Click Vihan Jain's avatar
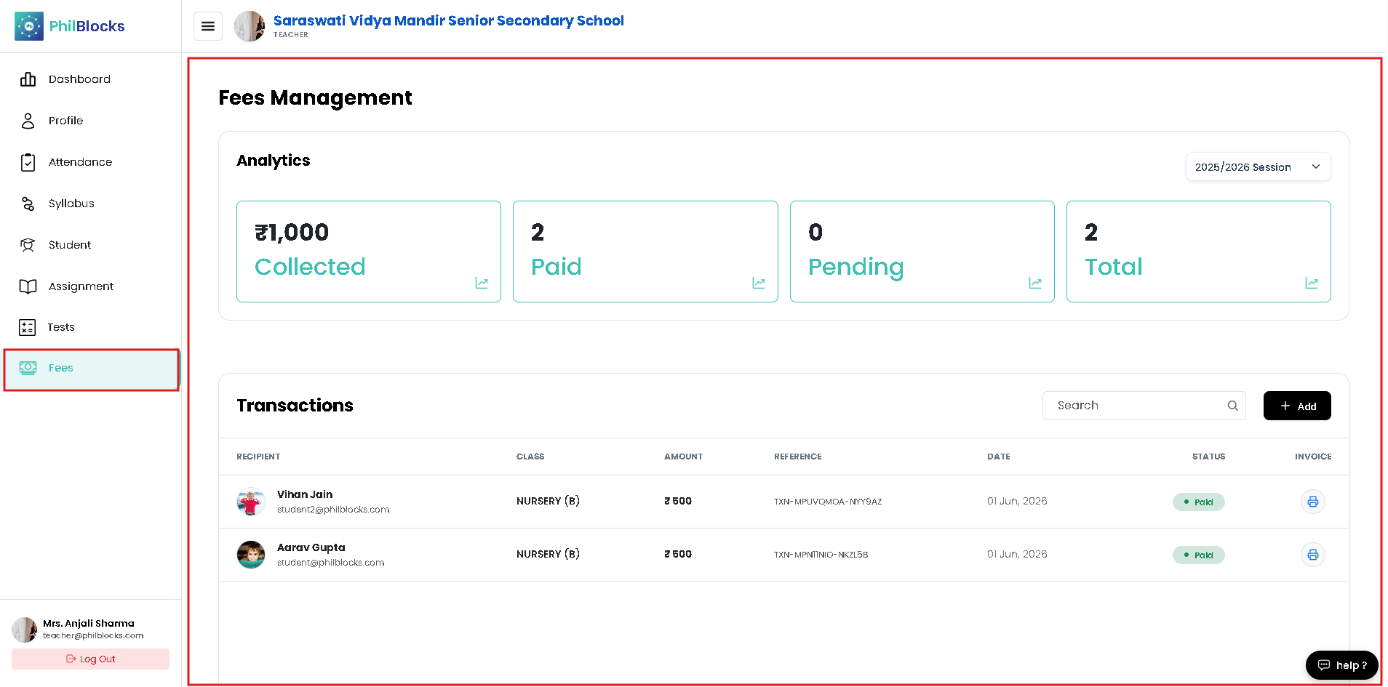The image size is (1388, 687). click(251, 502)
